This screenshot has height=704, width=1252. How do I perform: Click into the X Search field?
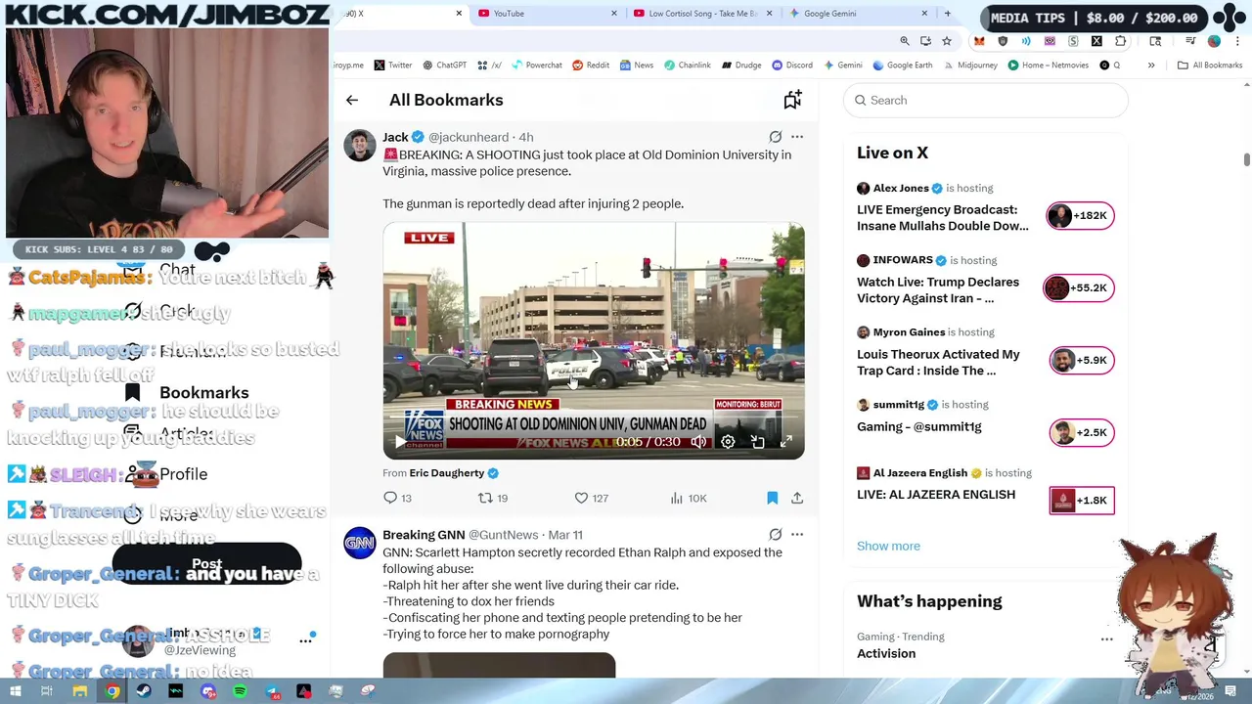coord(985,100)
